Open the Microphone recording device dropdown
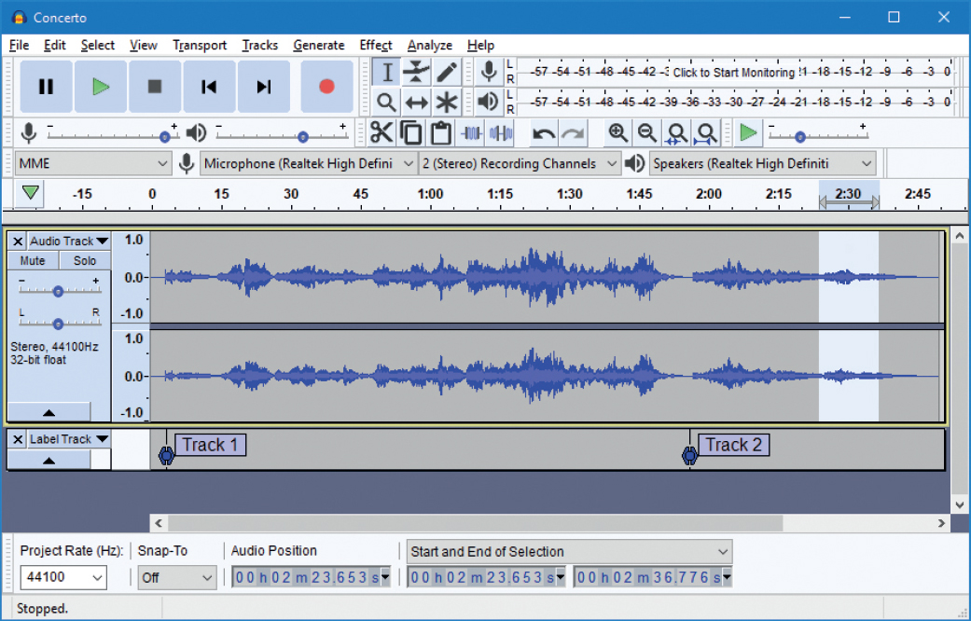Screen dimensions: 971x621 pyautogui.click(x=307, y=163)
